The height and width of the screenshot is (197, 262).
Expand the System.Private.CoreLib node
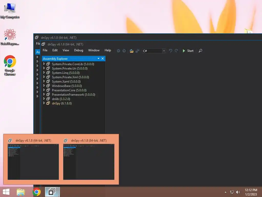point(44,64)
